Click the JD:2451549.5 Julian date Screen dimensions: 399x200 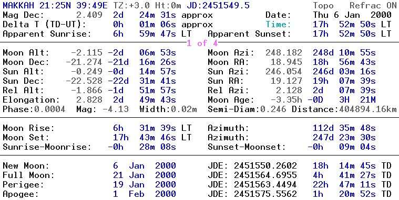click(x=218, y=5)
